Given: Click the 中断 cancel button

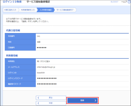Looking at the screenshot, I should pyautogui.click(x=51, y=103).
